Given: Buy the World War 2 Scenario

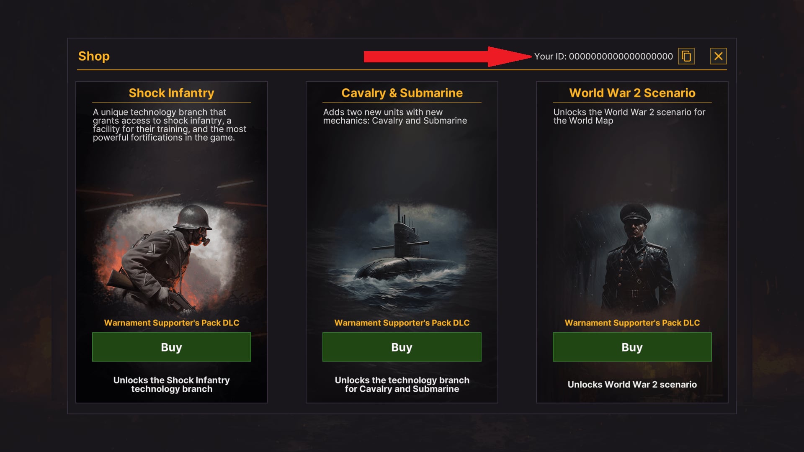Looking at the screenshot, I should pos(632,347).
